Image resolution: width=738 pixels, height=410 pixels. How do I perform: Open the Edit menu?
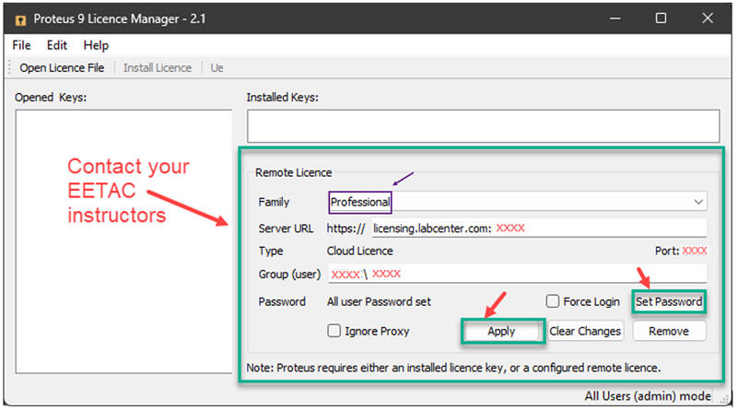[57, 45]
